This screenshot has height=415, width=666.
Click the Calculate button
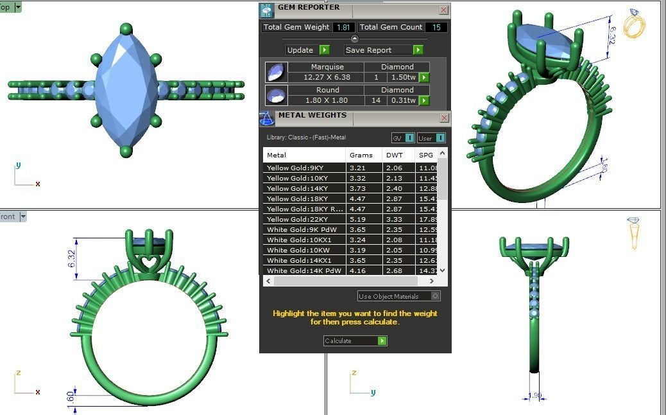[x=355, y=340]
